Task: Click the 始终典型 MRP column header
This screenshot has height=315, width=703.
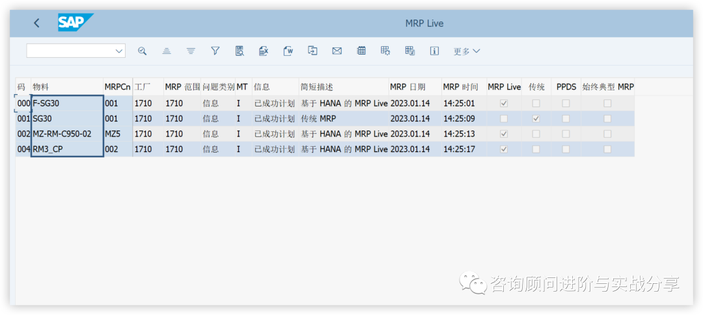Action: 608,87
